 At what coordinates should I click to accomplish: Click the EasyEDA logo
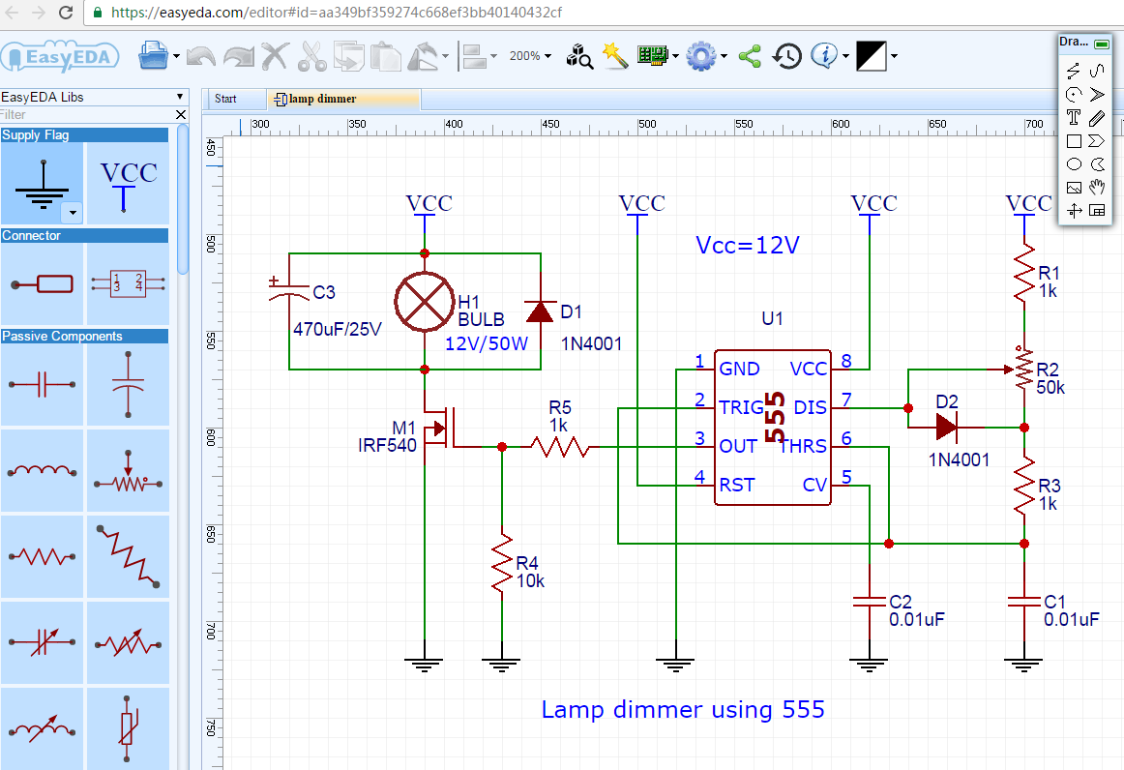point(59,56)
